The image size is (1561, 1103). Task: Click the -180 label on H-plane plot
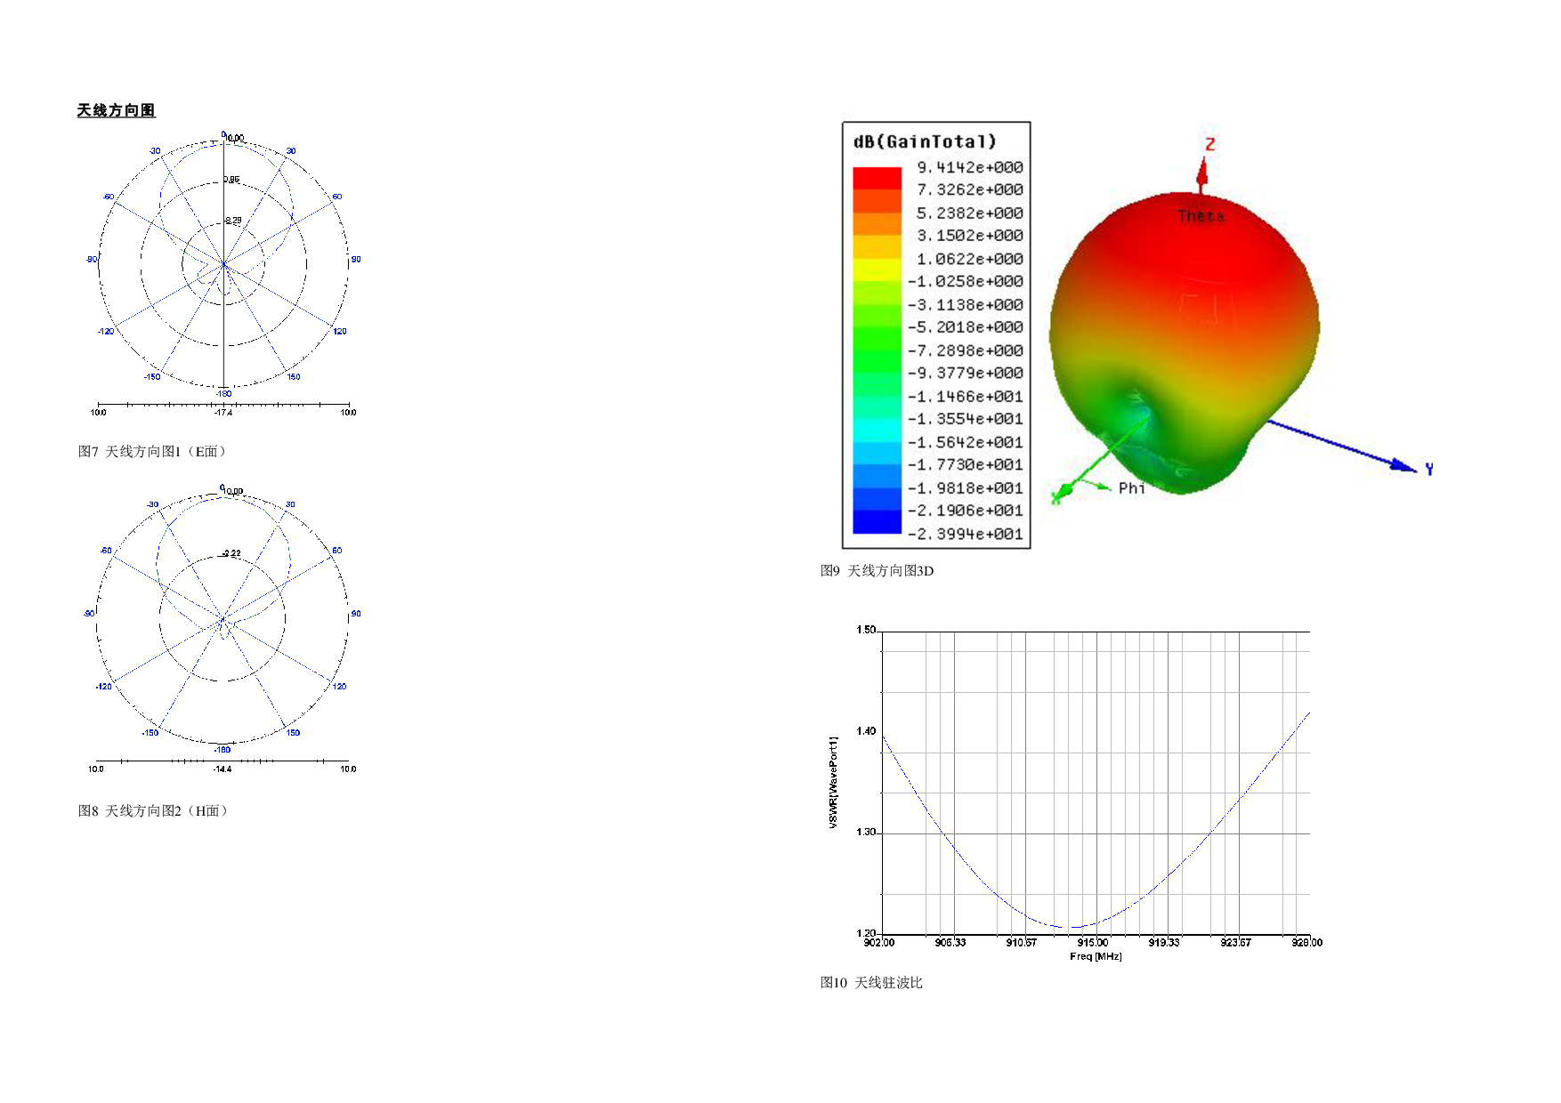pyautogui.click(x=222, y=750)
